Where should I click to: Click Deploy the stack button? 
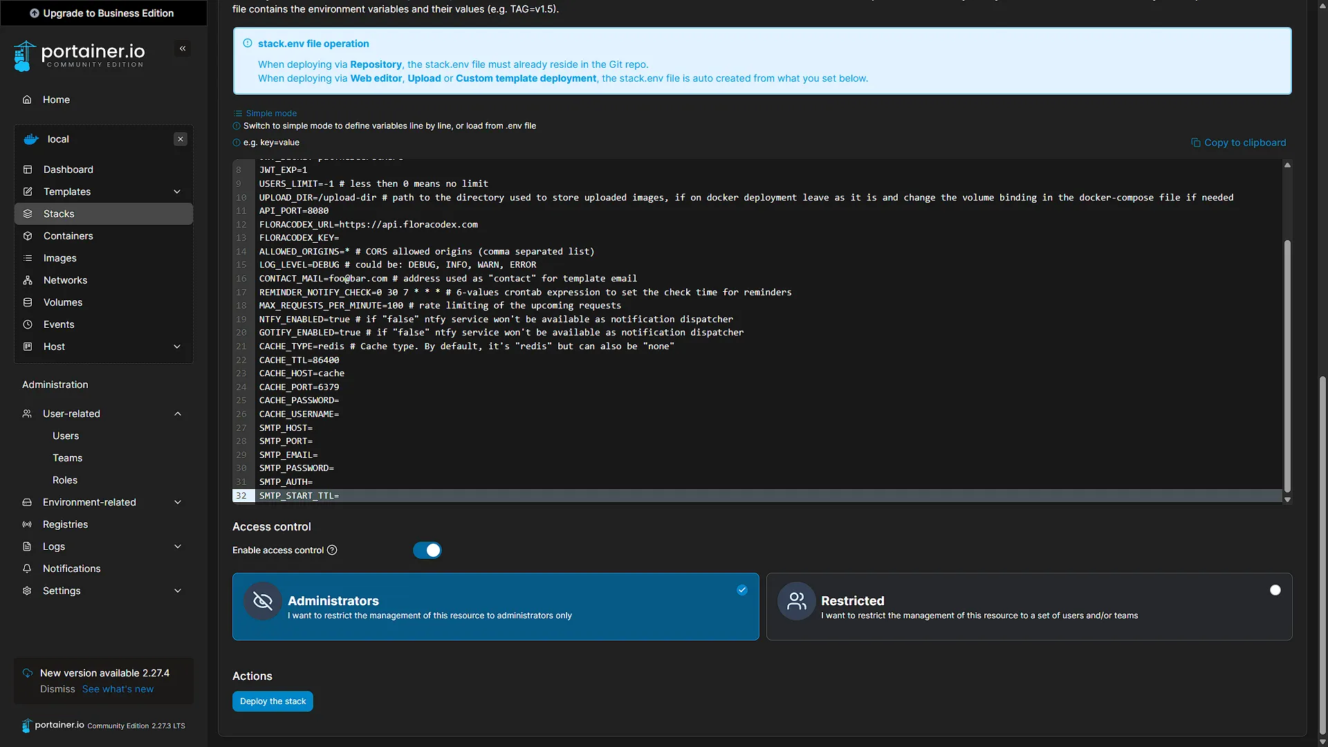(x=273, y=701)
